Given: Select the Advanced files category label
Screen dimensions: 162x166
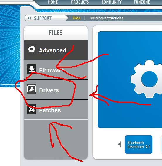Looking at the screenshot, I should (52, 50).
